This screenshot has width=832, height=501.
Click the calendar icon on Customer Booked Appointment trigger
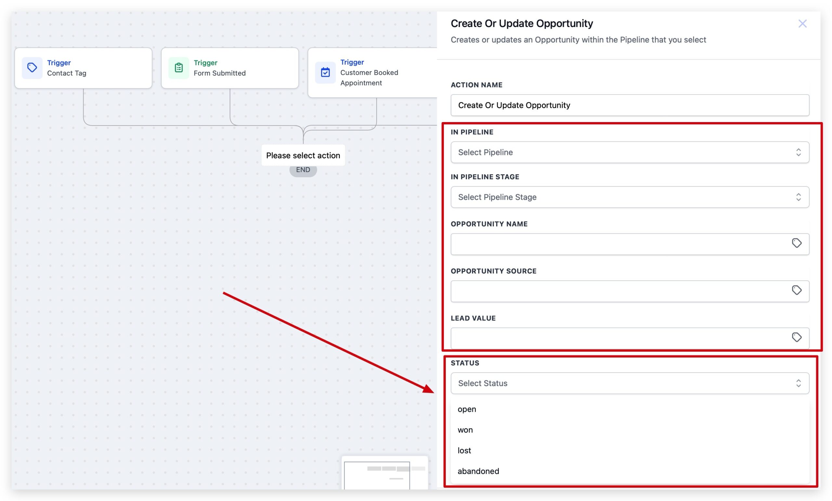325,72
